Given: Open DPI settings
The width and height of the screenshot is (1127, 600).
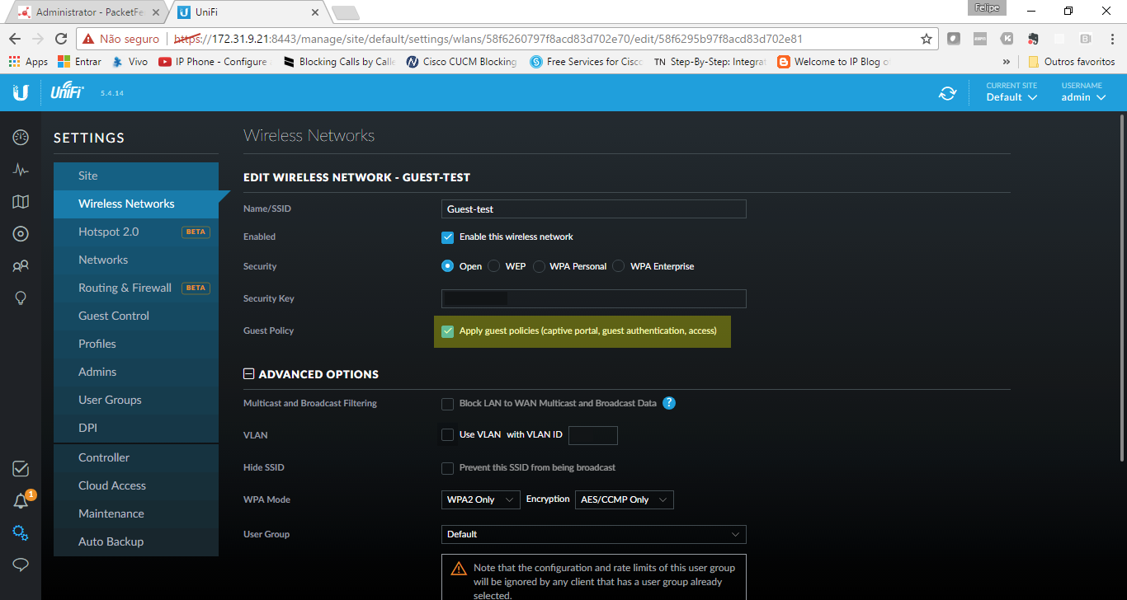Looking at the screenshot, I should [136, 428].
